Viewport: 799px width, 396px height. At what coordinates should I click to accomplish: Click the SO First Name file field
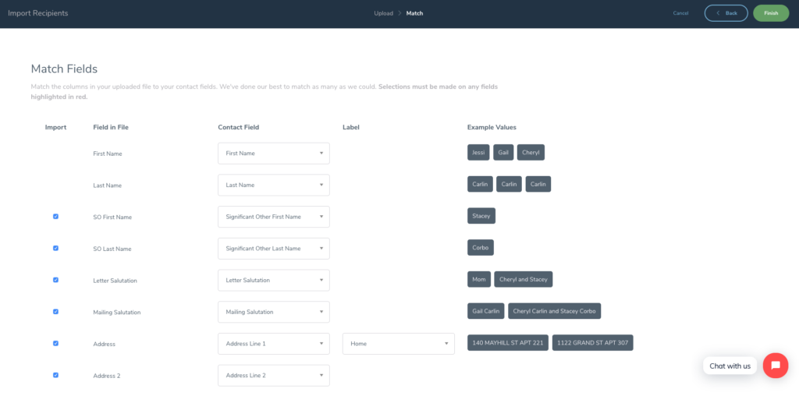112,217
